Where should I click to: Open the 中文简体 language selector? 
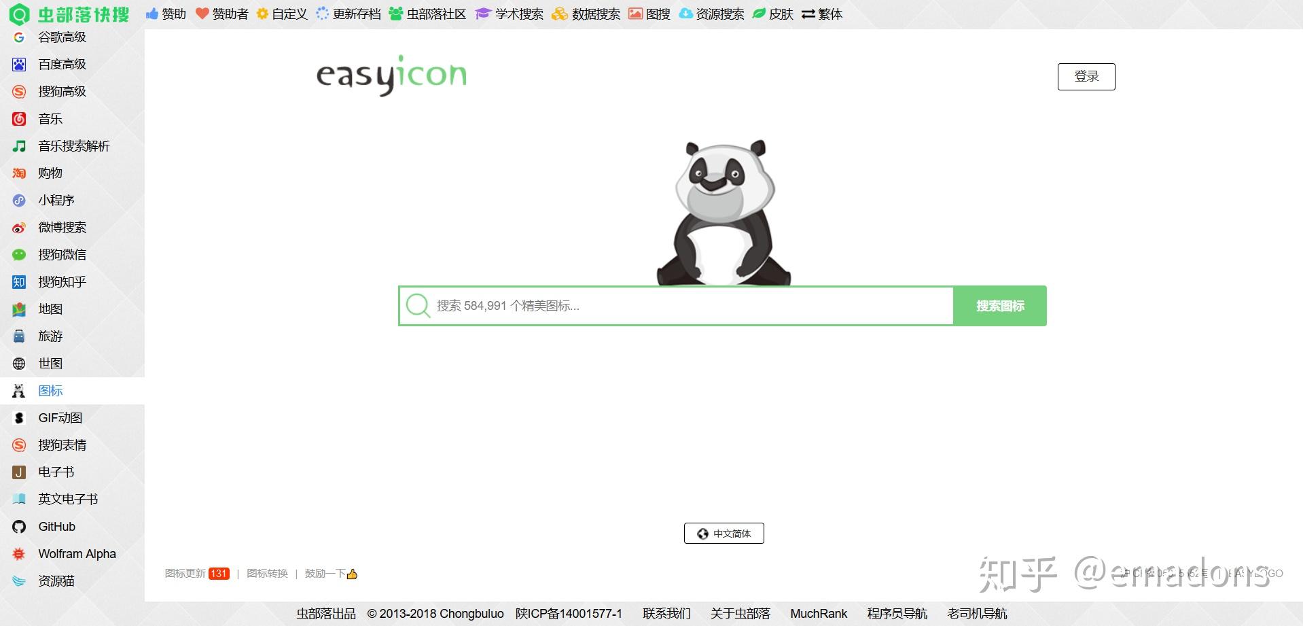tap(724, 534)
